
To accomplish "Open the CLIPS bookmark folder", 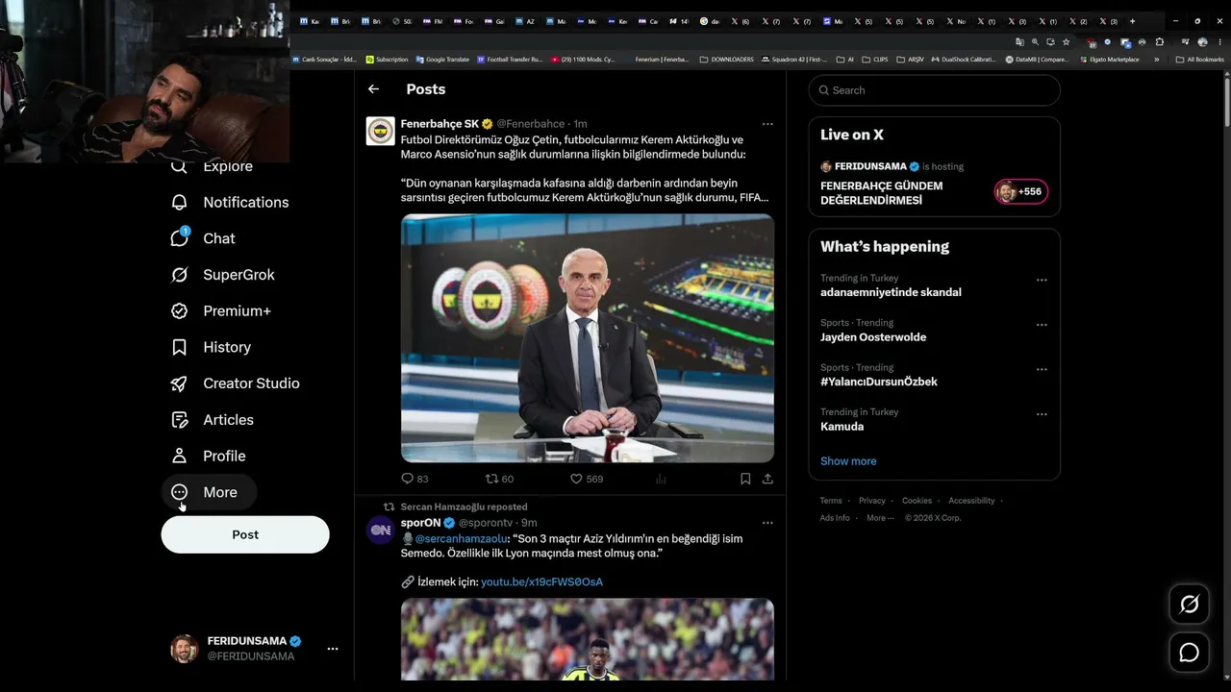I will (x=875, y=60).
